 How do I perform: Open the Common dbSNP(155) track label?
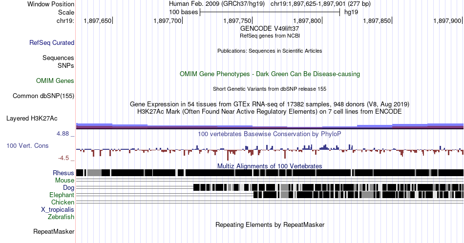tap(43, 96)
